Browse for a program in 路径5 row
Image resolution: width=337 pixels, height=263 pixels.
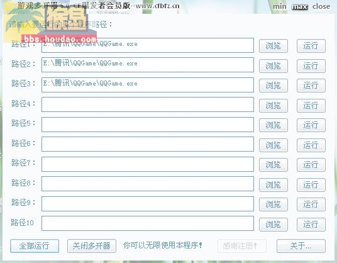pyautogui.click(x=273, y=125)
